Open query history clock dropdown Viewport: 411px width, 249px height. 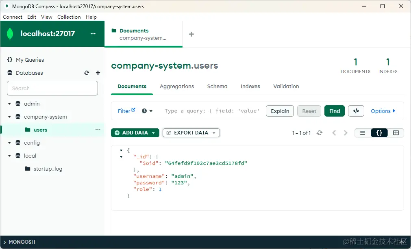pyautogui.click(x=147, y=111)
